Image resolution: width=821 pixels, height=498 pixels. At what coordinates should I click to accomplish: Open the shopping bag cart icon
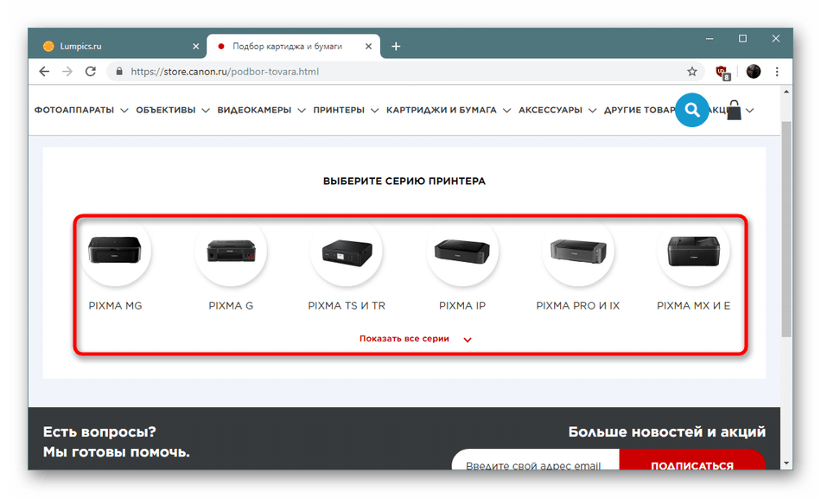734,111
